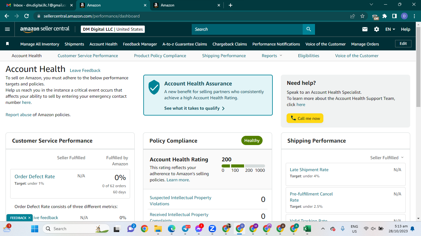
Task: Click into the Seller Central search field
Action: click(247, 29)
